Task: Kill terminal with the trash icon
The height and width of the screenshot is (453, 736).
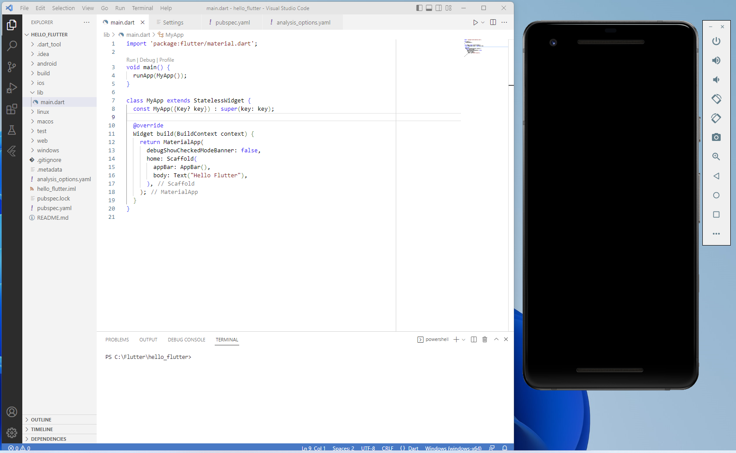Action: tap(485, 340)
